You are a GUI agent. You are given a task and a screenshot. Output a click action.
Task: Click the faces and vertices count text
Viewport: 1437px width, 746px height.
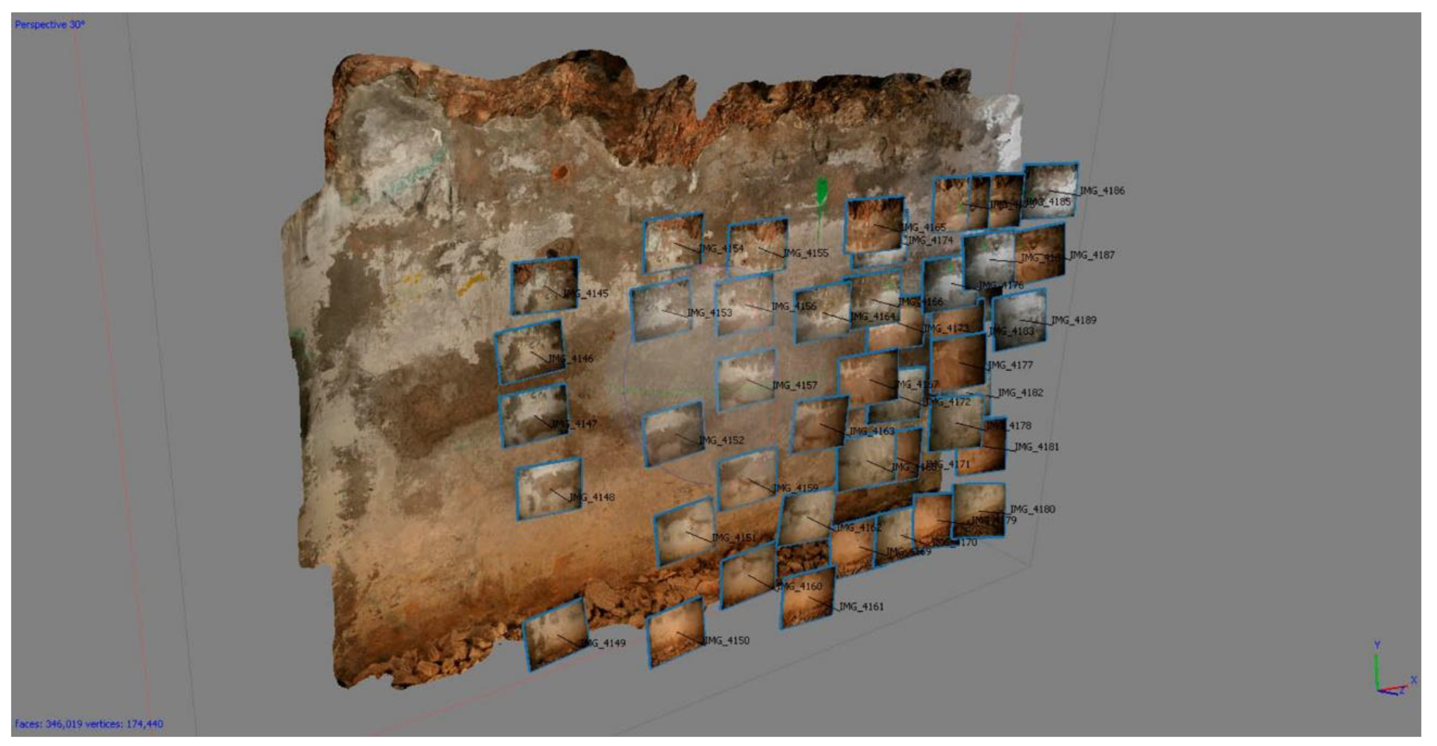point(89,723)
